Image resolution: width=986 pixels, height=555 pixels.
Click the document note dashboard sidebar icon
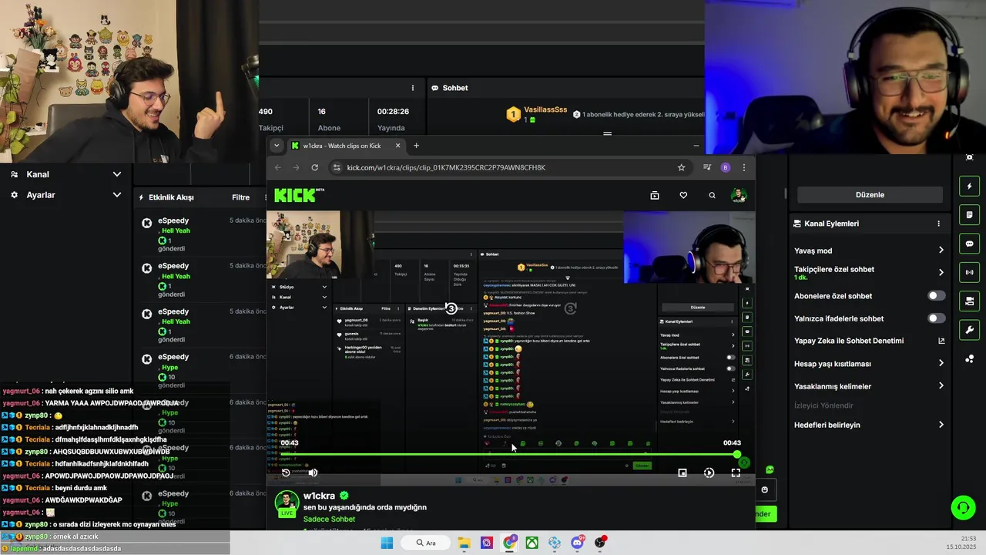[x=970, y=214]
